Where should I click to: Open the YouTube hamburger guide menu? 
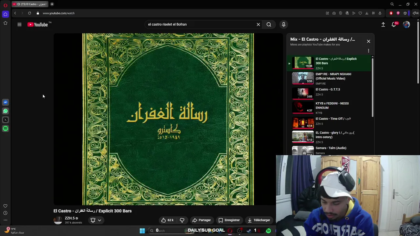point(19,25)
